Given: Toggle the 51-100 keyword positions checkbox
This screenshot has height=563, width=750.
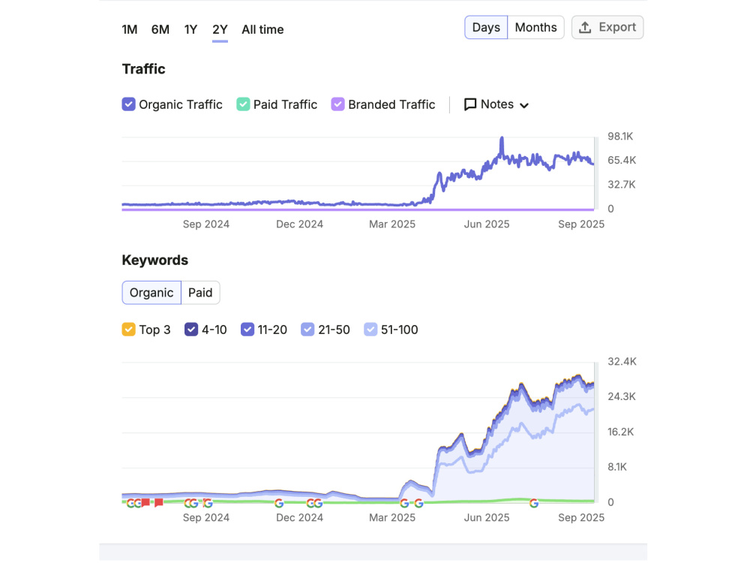Looking at the screenshot, I should (370, 330).
